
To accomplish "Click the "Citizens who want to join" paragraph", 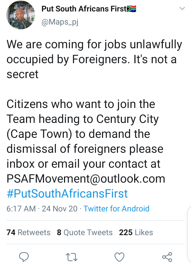I will coord(86,141).
